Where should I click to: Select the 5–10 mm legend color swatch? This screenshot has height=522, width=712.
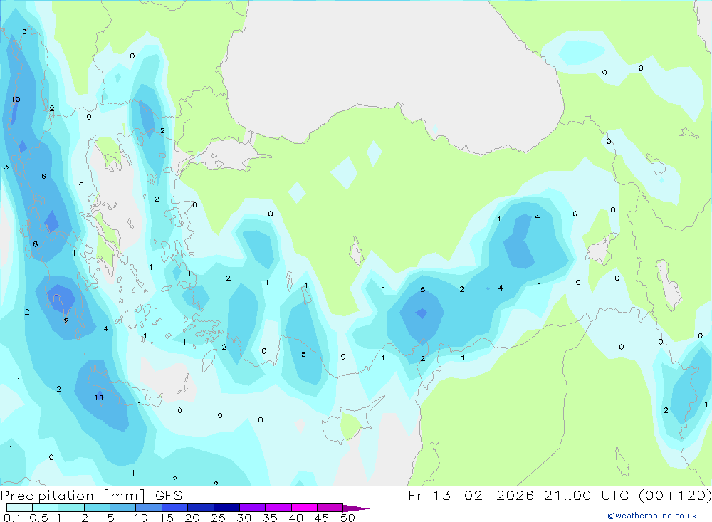[123, 508]
